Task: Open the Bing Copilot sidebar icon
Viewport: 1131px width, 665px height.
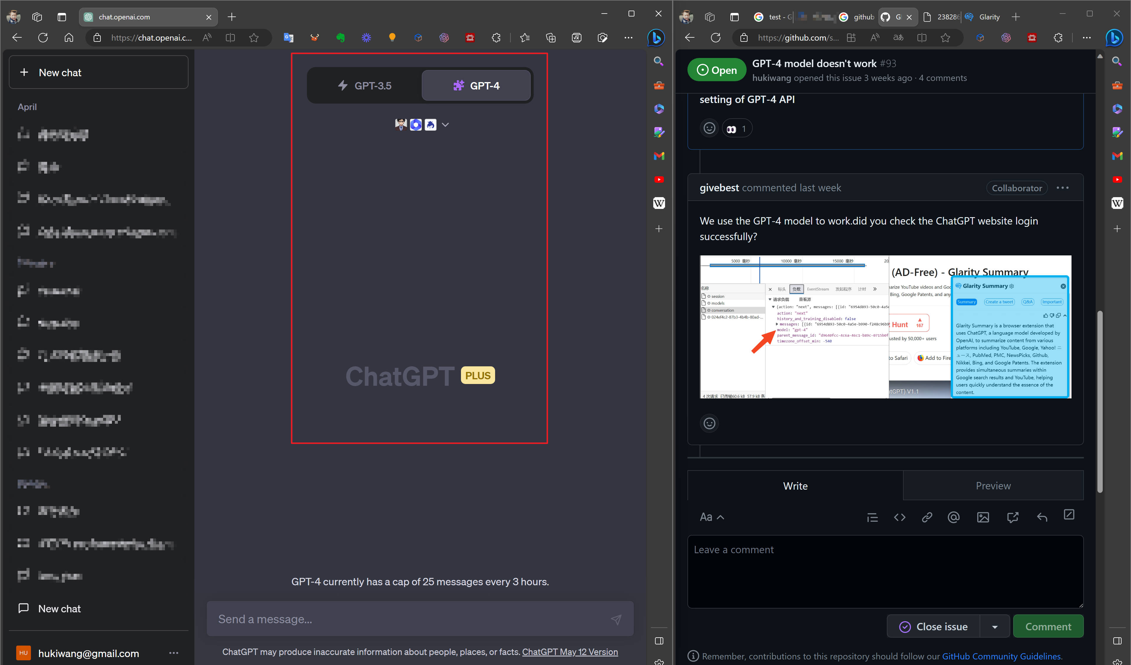Action: tap(656, 38)
